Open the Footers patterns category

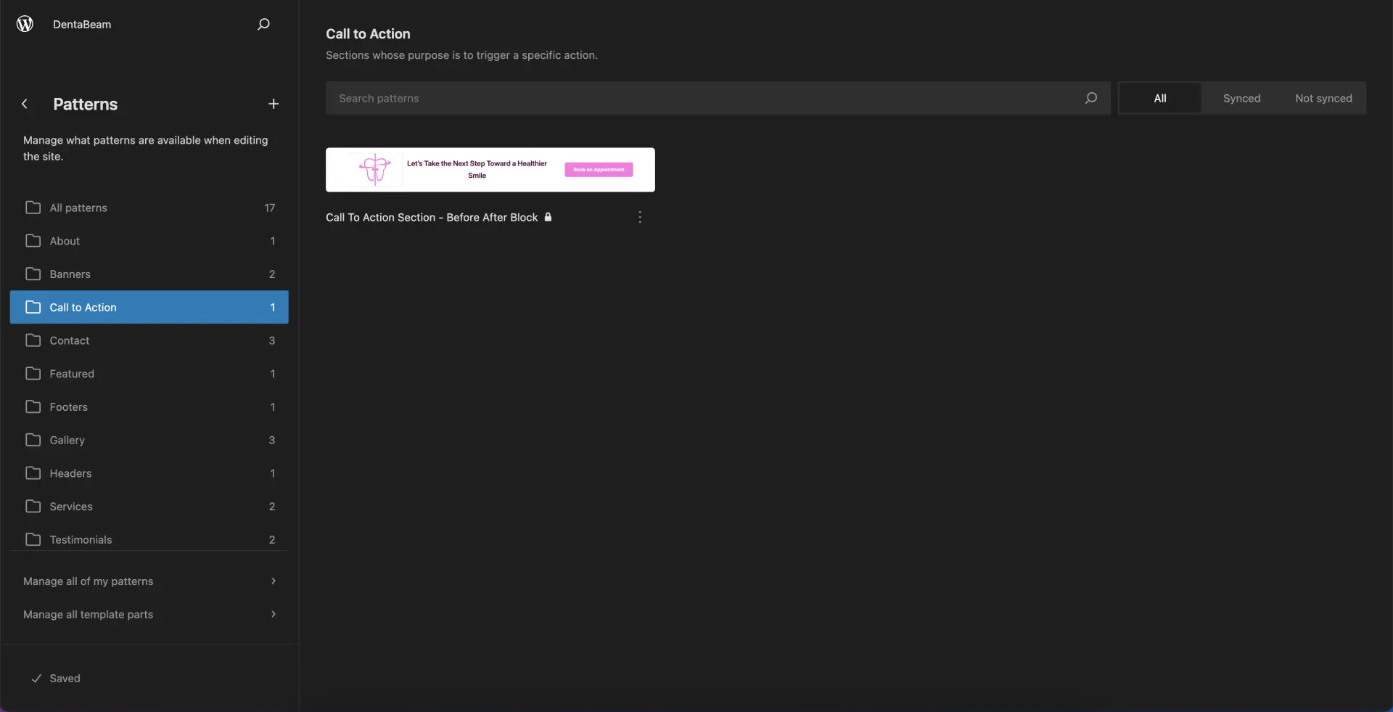[x=149, y=406]
